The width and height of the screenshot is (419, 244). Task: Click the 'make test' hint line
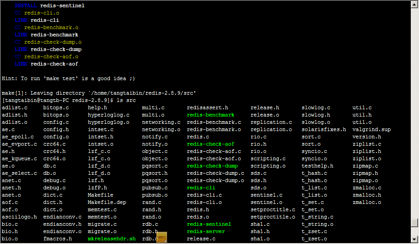point(68,78)
